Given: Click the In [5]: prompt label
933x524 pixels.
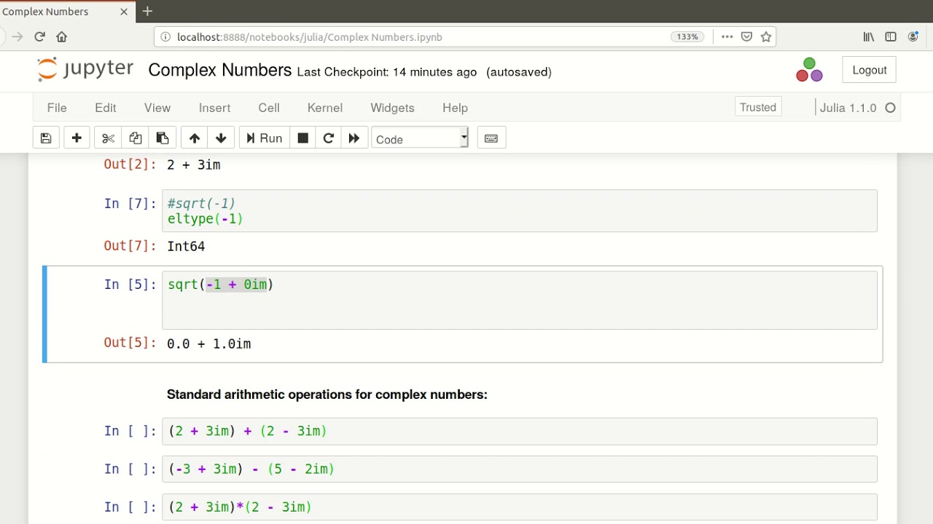Looking at the screenshot, I should coord(130,285).
